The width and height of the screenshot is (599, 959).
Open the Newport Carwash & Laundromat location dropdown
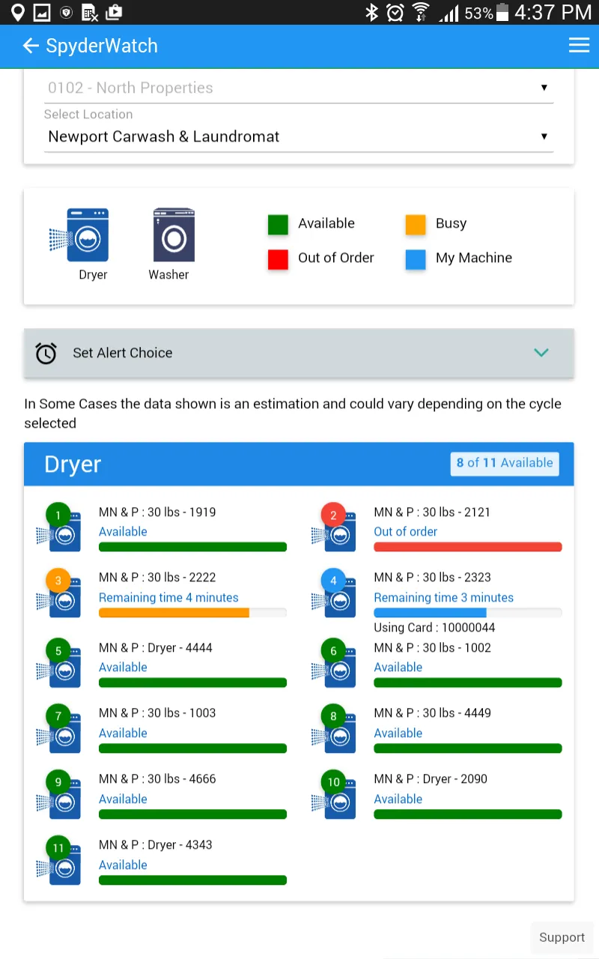pyautogui.click(x=299, y=136)
